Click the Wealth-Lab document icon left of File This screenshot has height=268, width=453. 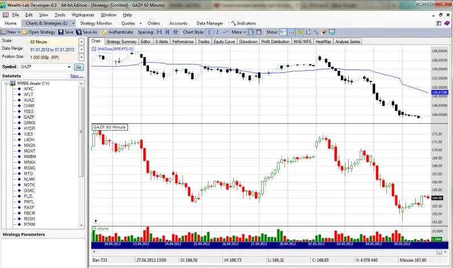[6, 15]
